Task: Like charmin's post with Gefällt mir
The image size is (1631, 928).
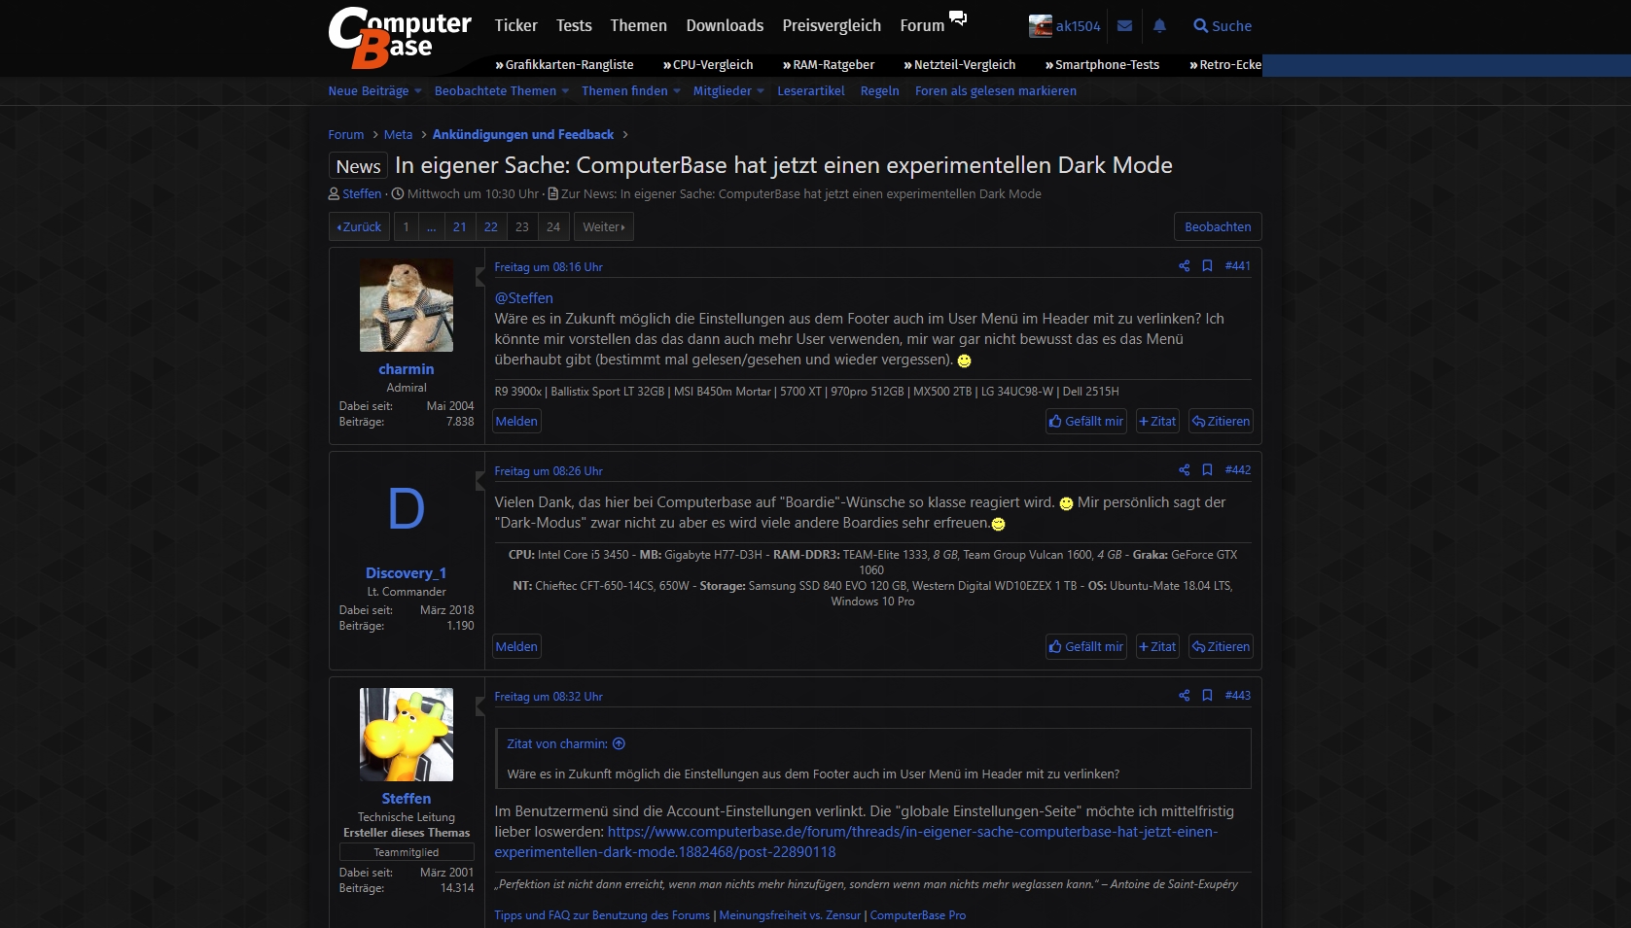Action: point(1085,422)
